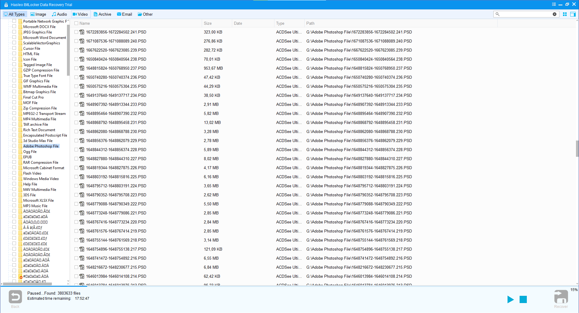Click the PSD file icon for 1648754896-1648755138.217.PSD
579x313 pixels.
click(x=82, y=249)
